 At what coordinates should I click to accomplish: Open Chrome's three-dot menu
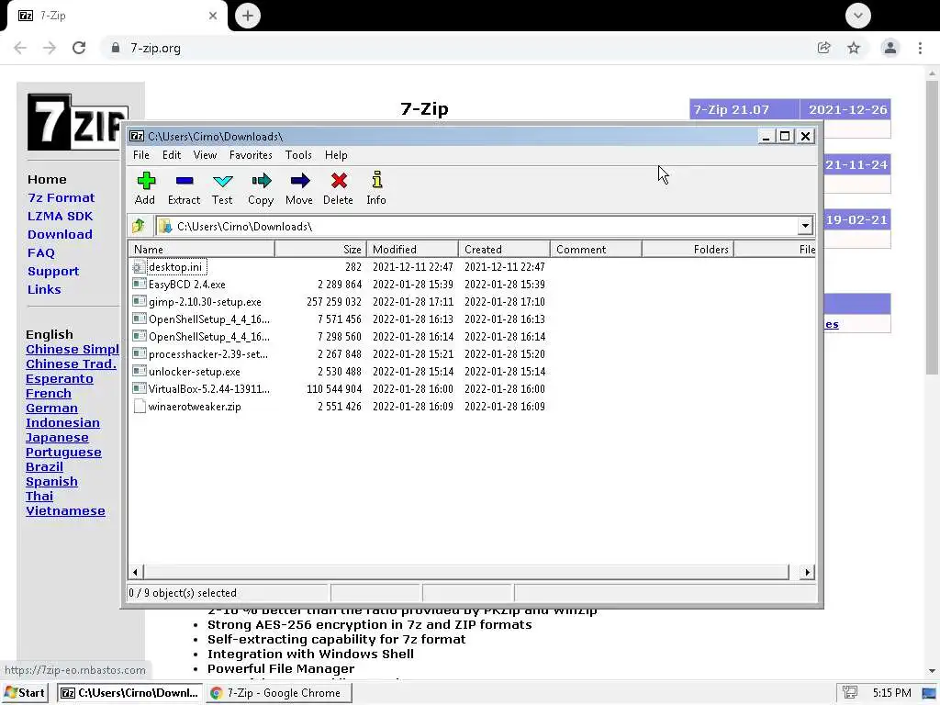(x=920, y=48)
